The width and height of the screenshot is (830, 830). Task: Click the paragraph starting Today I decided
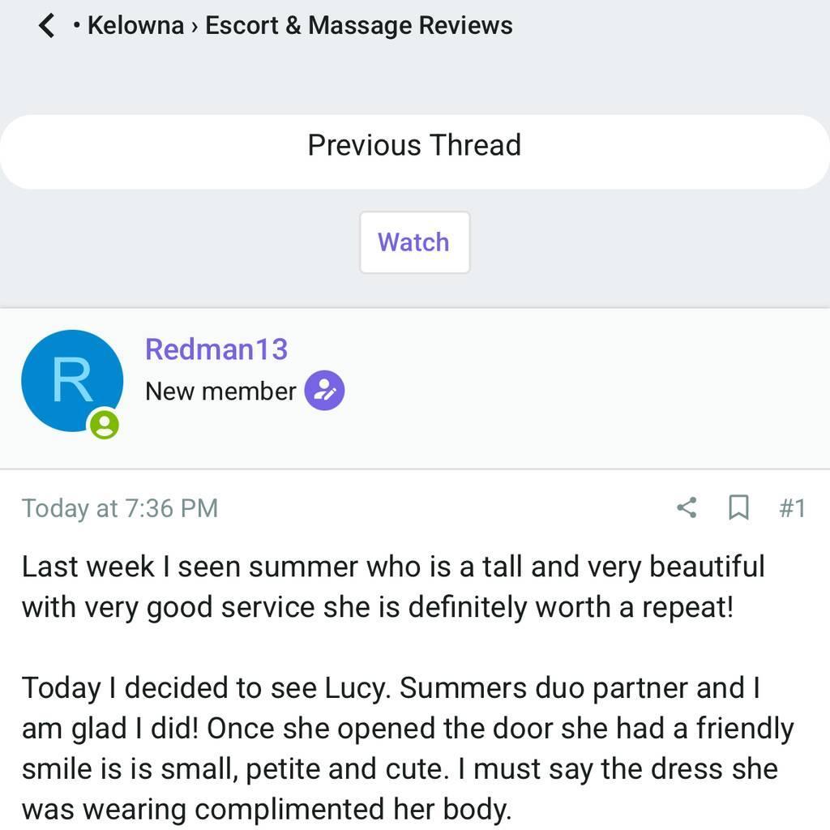pos(405,747)
